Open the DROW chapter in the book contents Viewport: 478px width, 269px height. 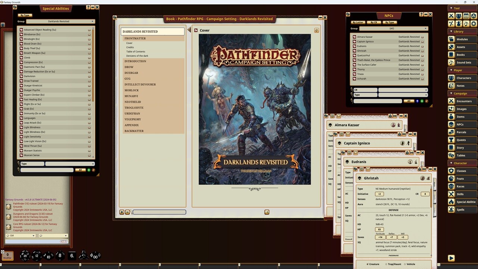[129, 67]
